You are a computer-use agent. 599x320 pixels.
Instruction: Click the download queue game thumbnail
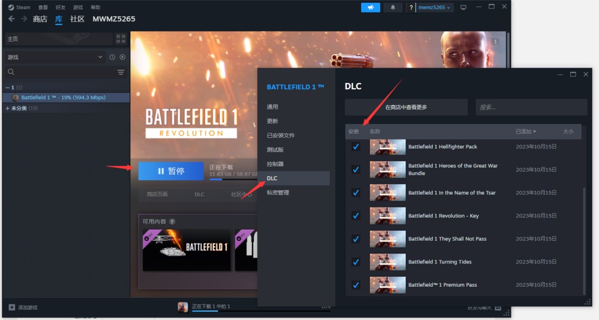coord(182,307)
